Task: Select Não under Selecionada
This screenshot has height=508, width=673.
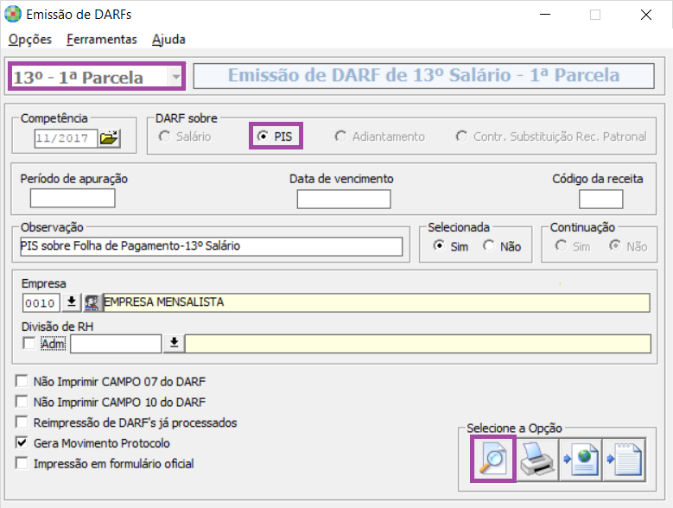Action: [x=489, y=246]
